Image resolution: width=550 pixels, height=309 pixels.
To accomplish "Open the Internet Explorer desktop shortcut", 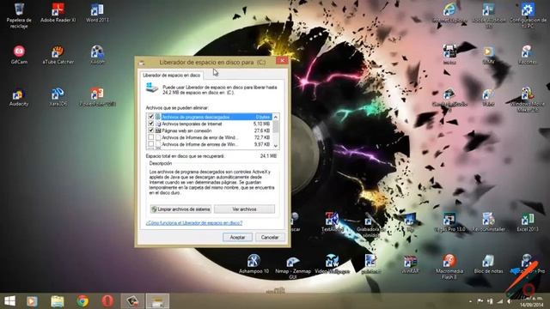I will (449, 13).
